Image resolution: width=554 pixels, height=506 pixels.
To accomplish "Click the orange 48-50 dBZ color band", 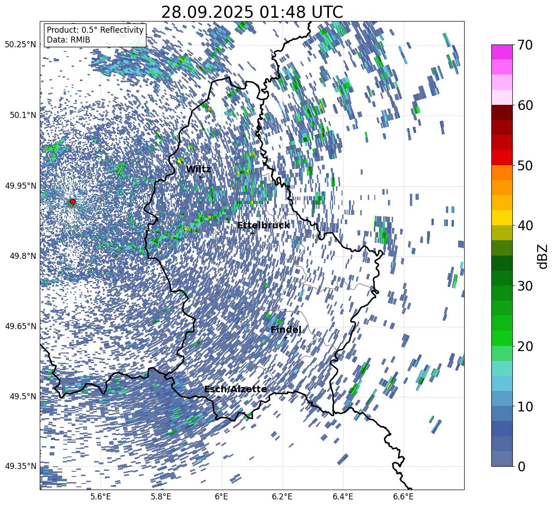I will 502,172.
